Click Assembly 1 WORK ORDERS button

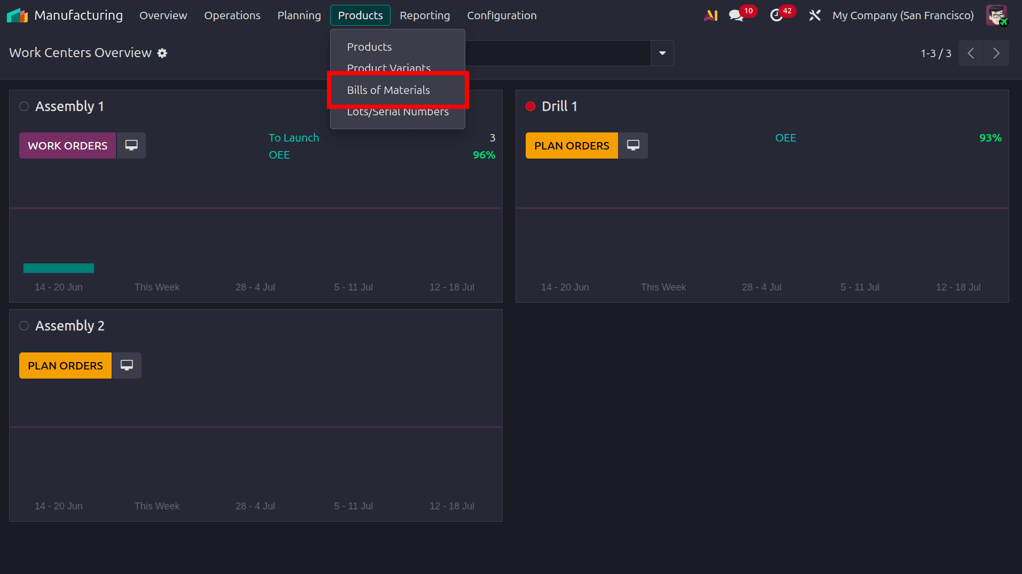tap(67, 145)
